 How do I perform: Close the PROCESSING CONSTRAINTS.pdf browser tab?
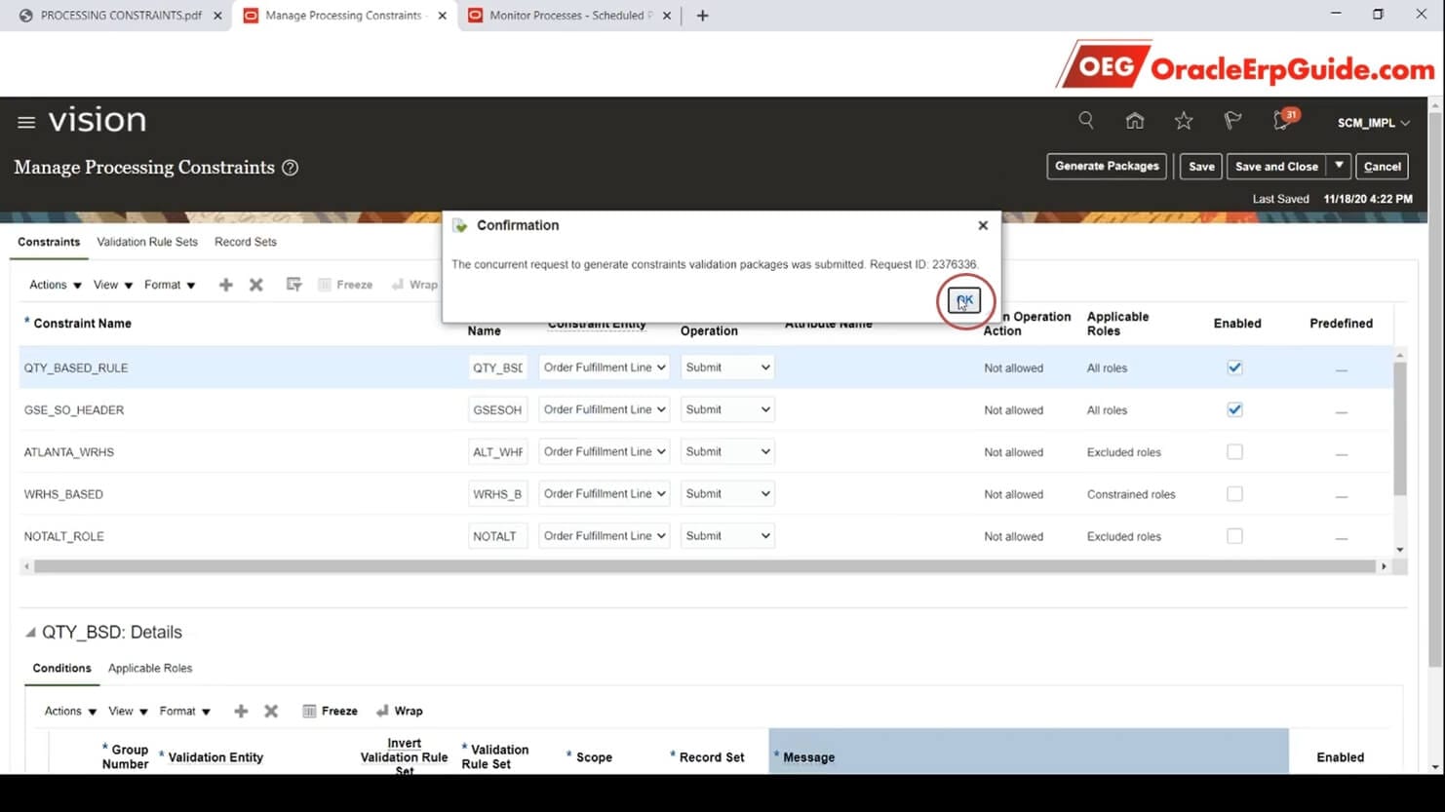[217, 16]
